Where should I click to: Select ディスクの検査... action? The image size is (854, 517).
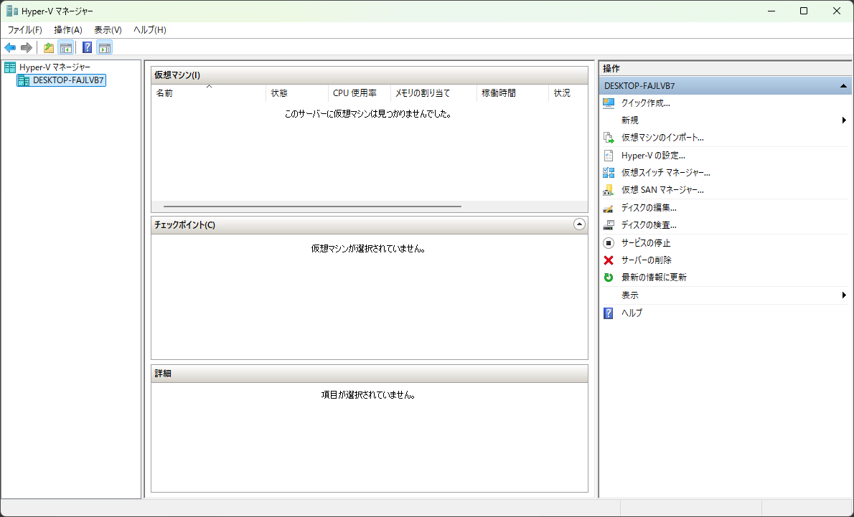click(x=649, y=225)
